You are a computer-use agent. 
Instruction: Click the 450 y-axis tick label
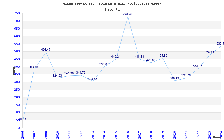point(17,59)
